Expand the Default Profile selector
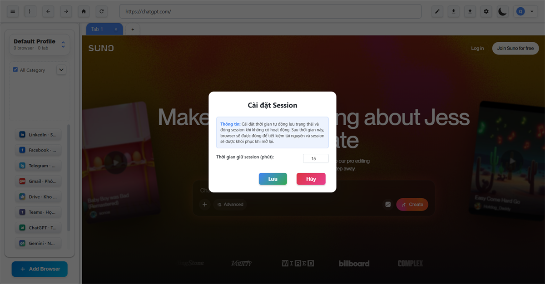545x284 pixels. point(40,44)
